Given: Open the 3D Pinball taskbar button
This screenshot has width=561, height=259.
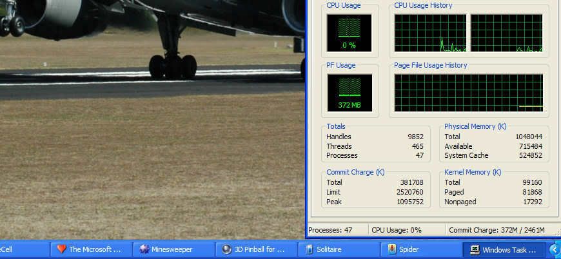Looking at the screenshot, I should 255,249.
